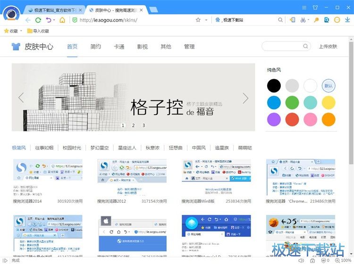Choose the black solid color swatch
354x264 pixels.
274,85
